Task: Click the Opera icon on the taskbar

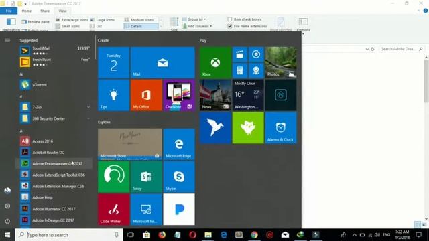Action: click(192, 235)
